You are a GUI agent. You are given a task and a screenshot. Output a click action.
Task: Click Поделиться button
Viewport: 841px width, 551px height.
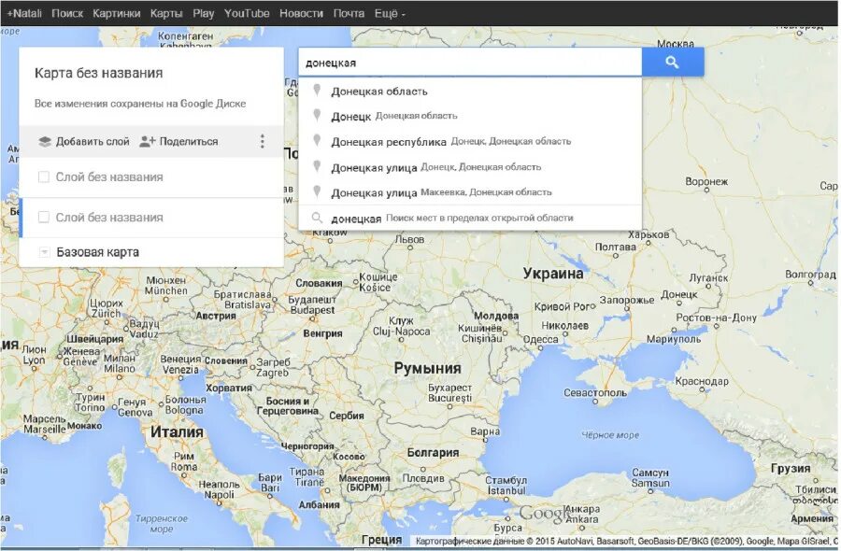coord(178,142)
